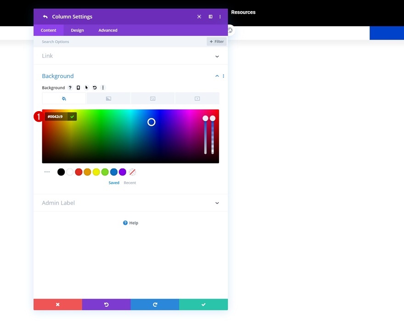Click the Filter button
This screenshot has width=404, height=321.
click(x=216, y=41)
